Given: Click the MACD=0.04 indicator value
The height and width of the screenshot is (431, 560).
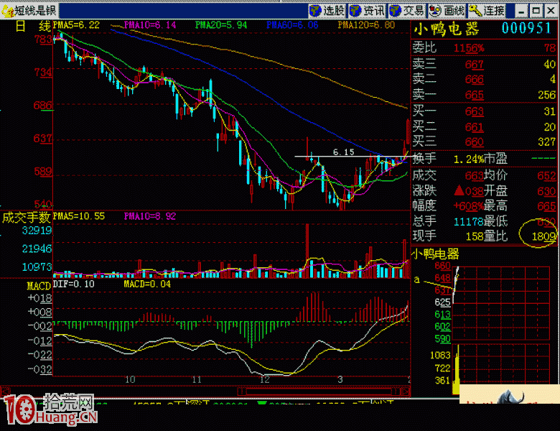Looking at the screenshot, I should coord(147,284).
